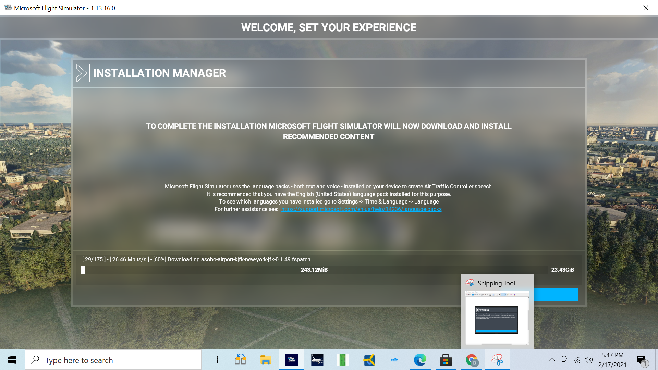Open the language-packs support link
This screenshot has width=658, height=370.
[x=361, y=209]
